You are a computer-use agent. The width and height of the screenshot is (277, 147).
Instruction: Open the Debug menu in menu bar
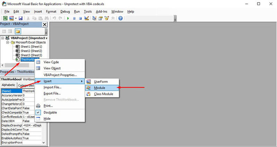[x=65, y=11]
